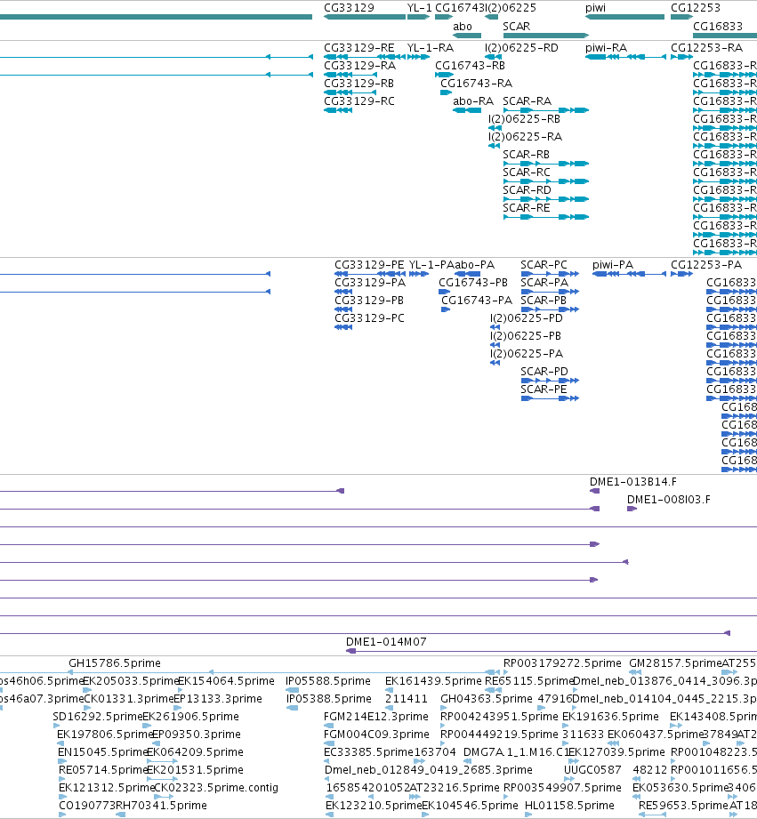The image size is (757, 819).
Task: Click protein label piwi-PA
Action: point(613,265)
